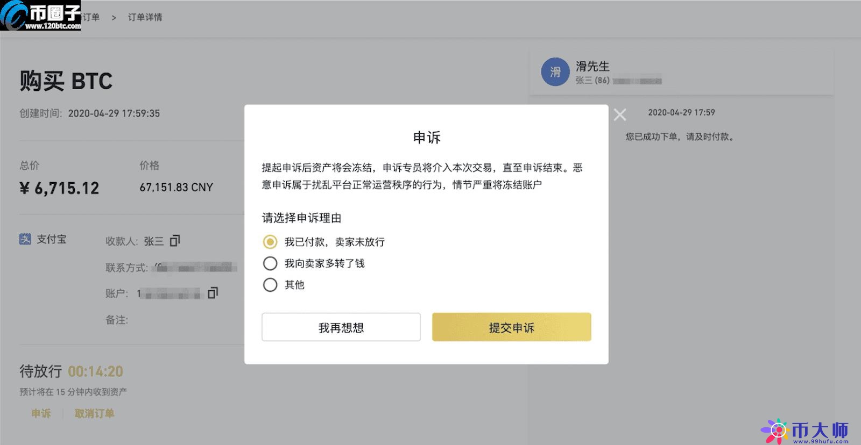Open seller name 滑先生
861x445 pixels.
pos(592,66)
